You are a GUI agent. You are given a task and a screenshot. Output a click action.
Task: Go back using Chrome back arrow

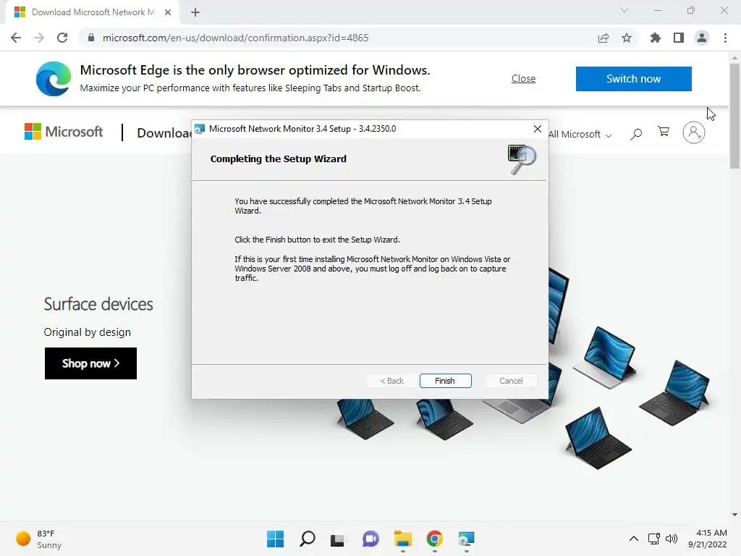(16, 38)
